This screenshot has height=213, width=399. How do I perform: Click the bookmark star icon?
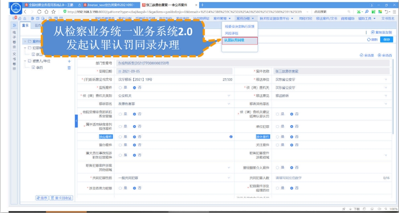click(53, 12)
